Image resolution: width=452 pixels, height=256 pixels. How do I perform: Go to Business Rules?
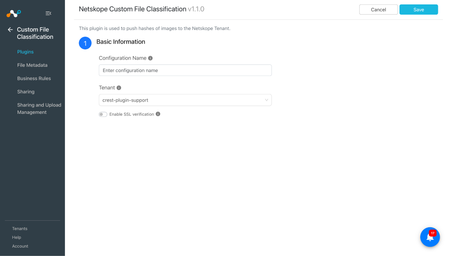pyautogui.click(x=34, y=79)
